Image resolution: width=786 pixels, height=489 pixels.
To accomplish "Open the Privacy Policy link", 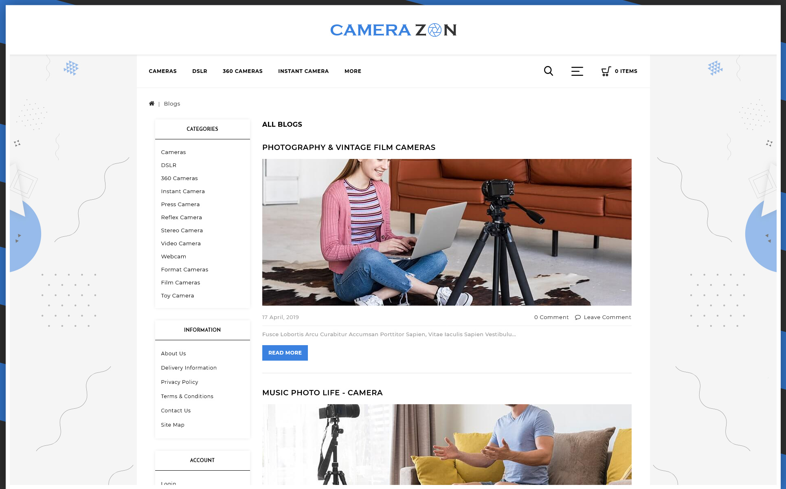I will [180, 382].
